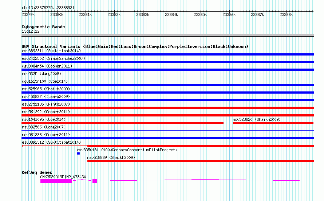Screen dimensions: 324x201
Task: Click the nsv518839 red loss bar
Action: click(x=201, y=161)
